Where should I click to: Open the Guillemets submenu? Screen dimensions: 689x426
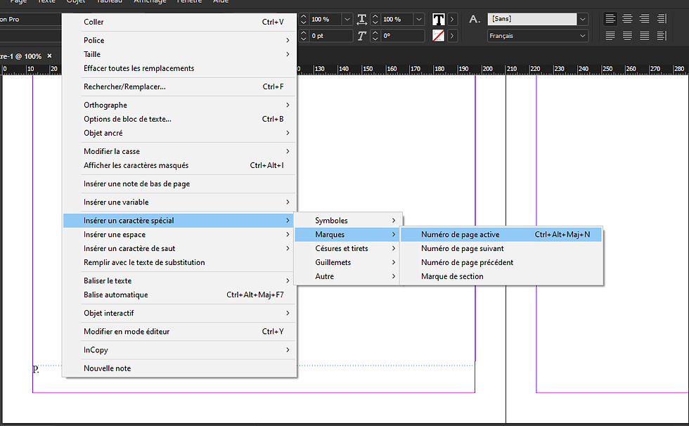point(348,263)
